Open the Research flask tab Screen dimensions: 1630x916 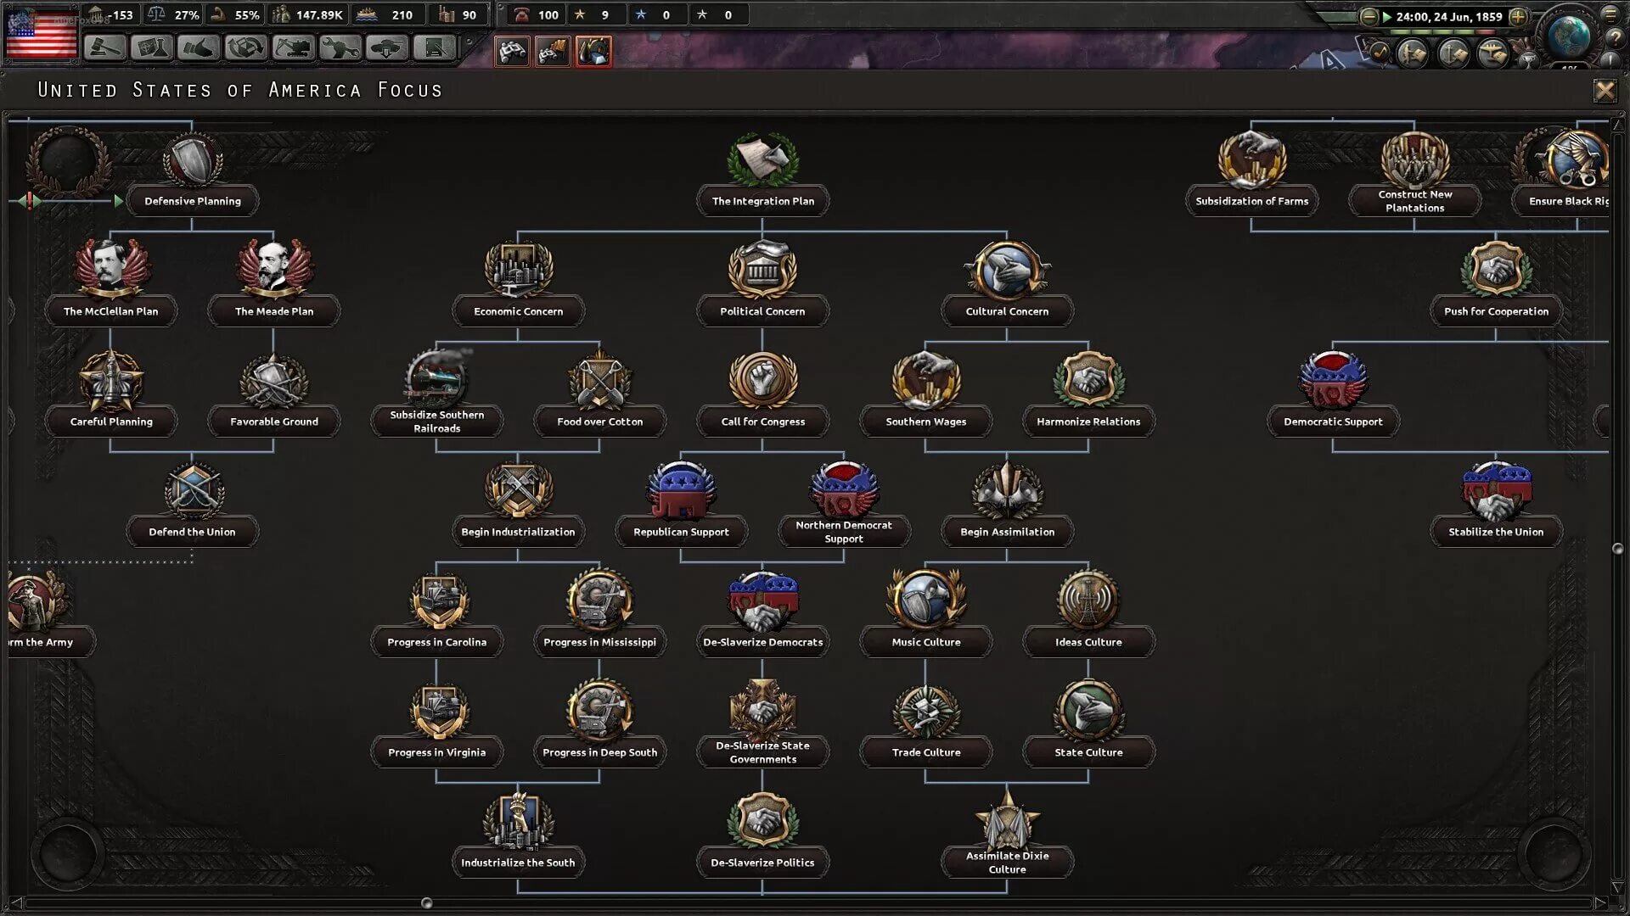[152, 48]
